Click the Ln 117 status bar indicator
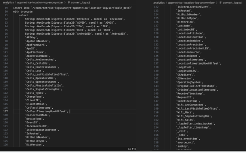Viewport: 246px width, 153px height. 132,149
